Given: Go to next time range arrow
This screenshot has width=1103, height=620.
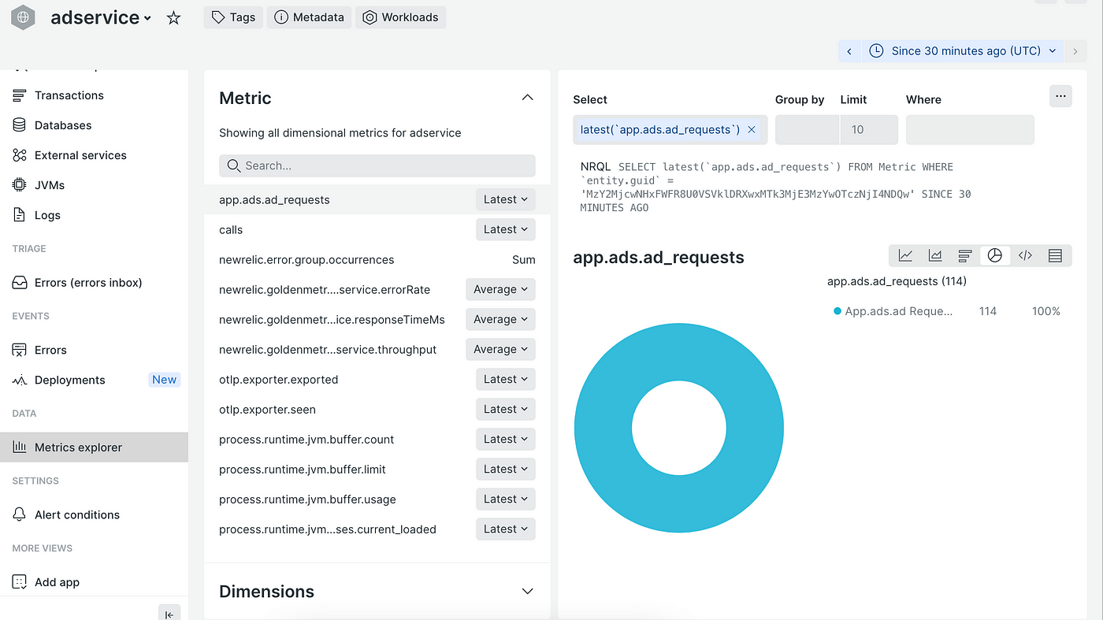Looking at the screenshot, I should (1075, 51).
